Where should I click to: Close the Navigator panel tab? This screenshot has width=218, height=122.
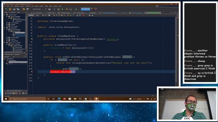click(x=21, y=55)
